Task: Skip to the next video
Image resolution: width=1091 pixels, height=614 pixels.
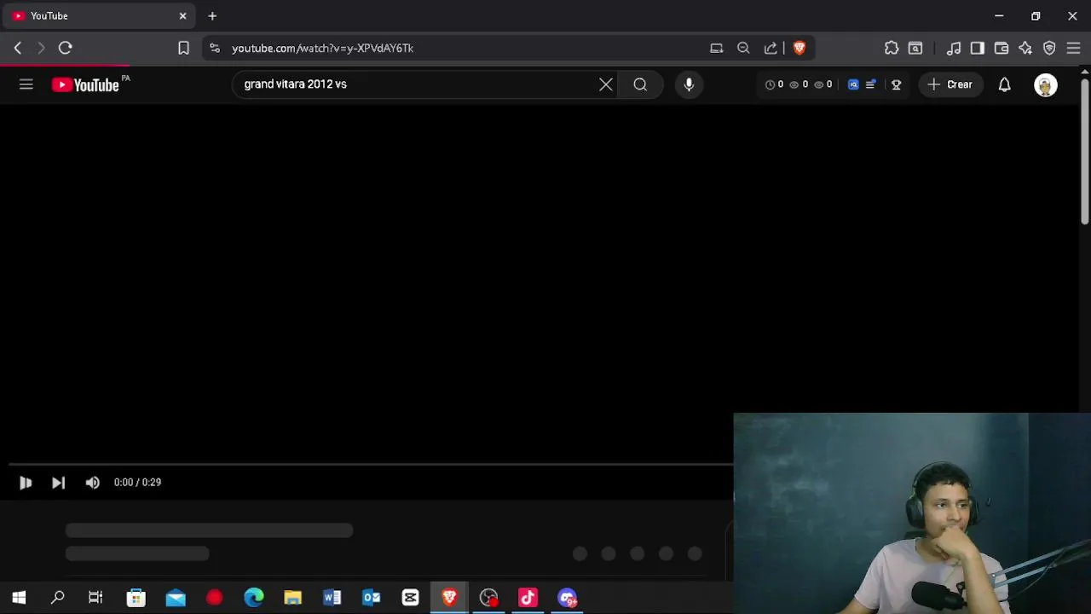Action: 58,483
